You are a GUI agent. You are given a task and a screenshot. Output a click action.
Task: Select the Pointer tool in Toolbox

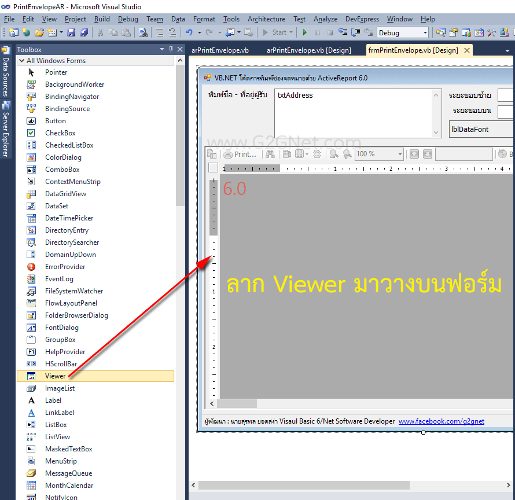pos(95,72)
